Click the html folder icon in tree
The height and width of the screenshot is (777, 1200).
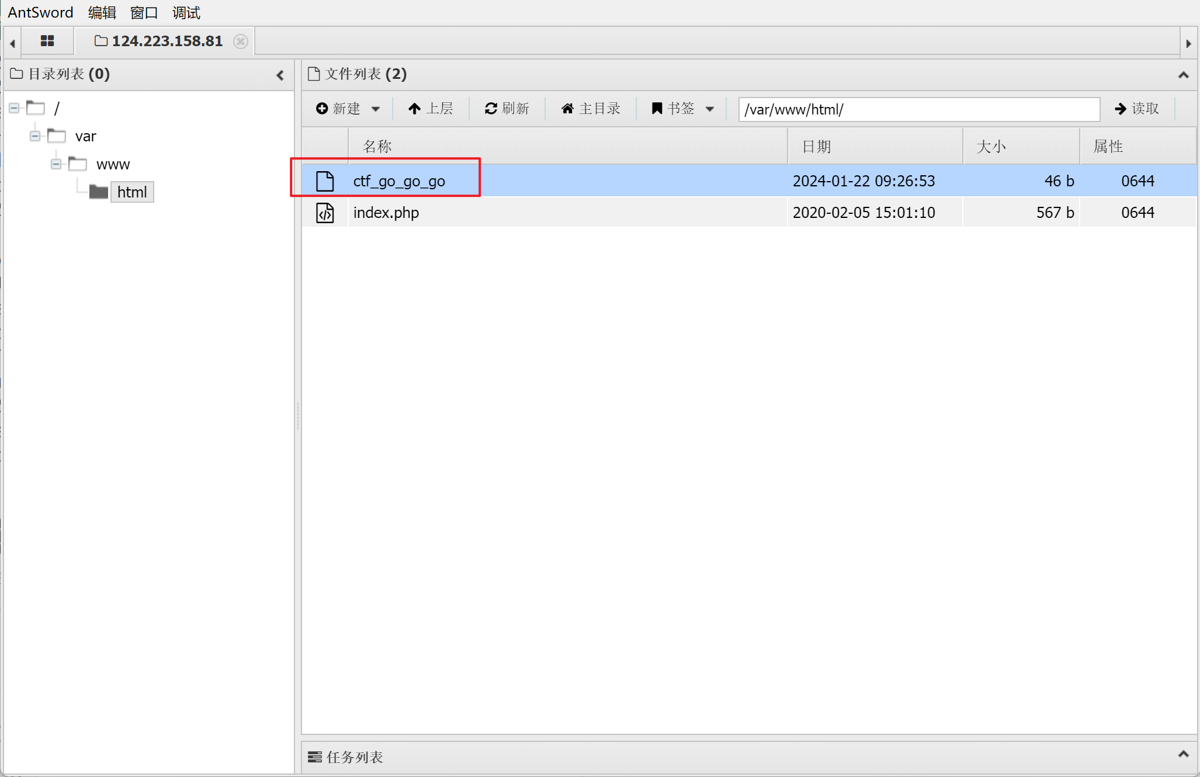(x=98, y=192)
